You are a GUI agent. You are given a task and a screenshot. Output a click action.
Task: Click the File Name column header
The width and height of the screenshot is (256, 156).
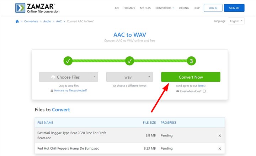click(x=46, y=123)
